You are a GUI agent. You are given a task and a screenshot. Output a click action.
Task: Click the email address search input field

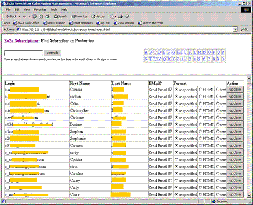point(24,53)
